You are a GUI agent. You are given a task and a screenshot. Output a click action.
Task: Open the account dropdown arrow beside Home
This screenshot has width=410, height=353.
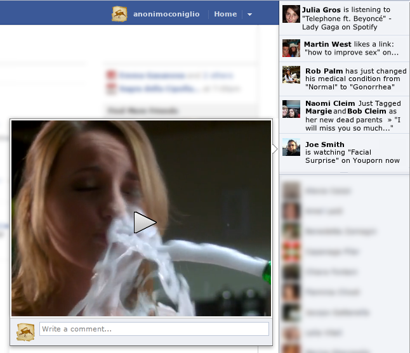[x=249, y=15]
